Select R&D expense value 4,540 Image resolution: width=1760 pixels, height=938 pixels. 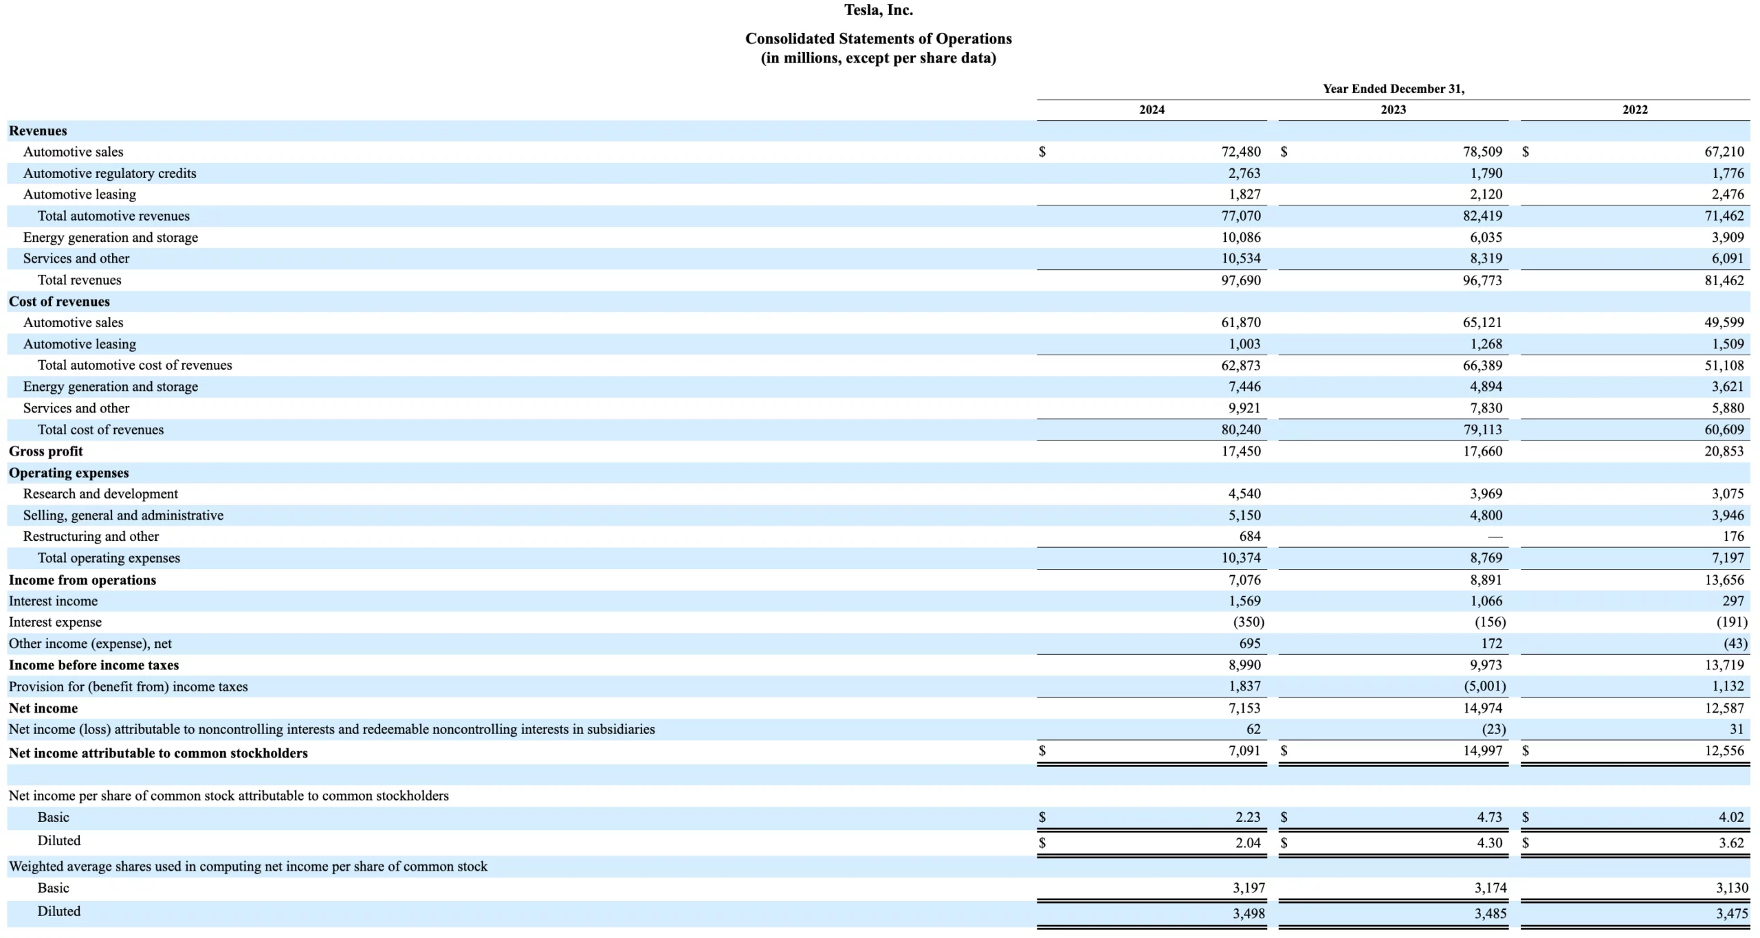pyautogui.click(x=1244, y=493)
